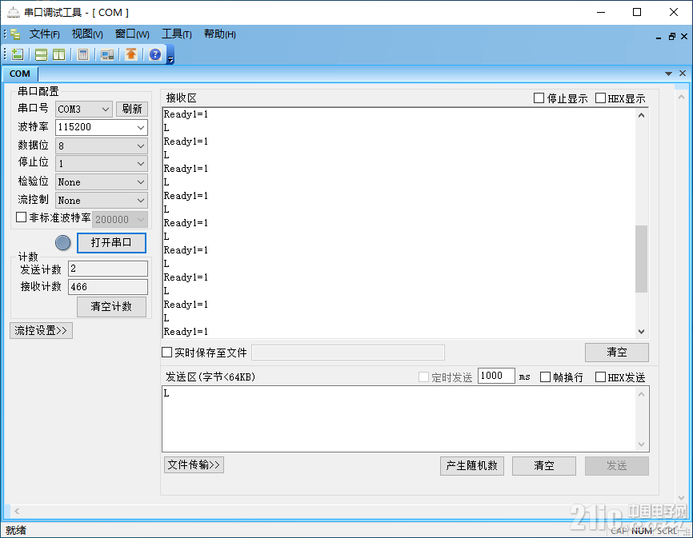Close the inner MDI window
The height and width of the screenshot is (538, 693).
pyautogui.click(x=684, y=37)
